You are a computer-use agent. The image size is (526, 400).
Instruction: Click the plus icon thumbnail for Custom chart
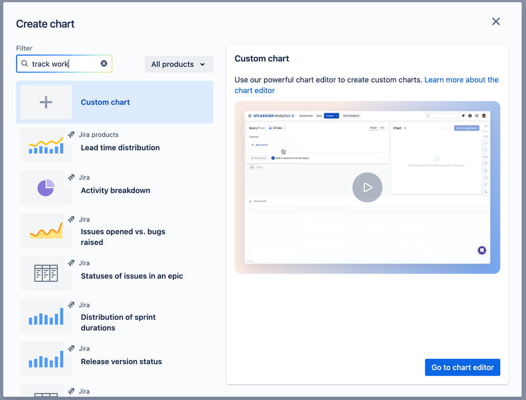(x=46, y=102)
